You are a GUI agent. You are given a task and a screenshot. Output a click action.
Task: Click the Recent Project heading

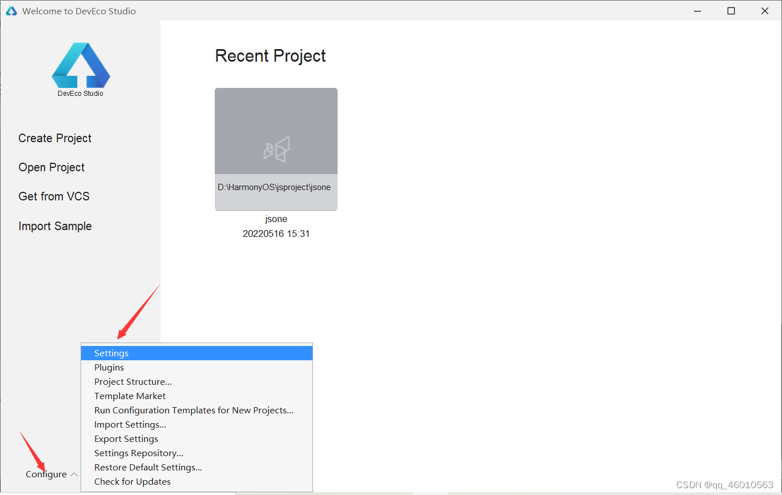click(270, 56)
